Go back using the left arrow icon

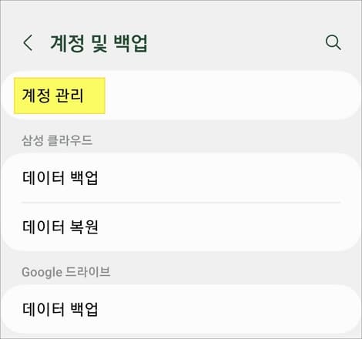28,42
